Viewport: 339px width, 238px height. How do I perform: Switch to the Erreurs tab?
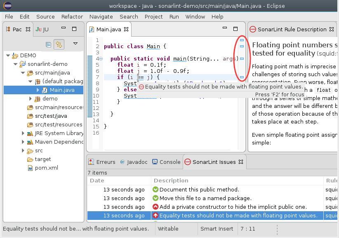point(102,162)
